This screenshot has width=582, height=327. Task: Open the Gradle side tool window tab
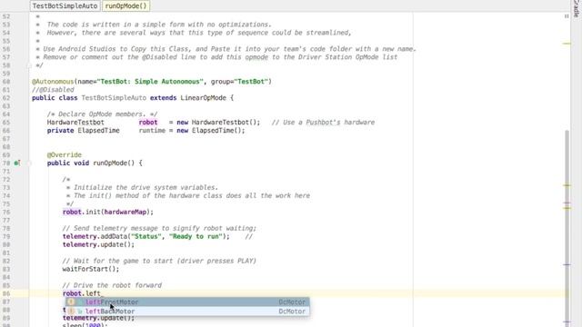click(577, 8)
